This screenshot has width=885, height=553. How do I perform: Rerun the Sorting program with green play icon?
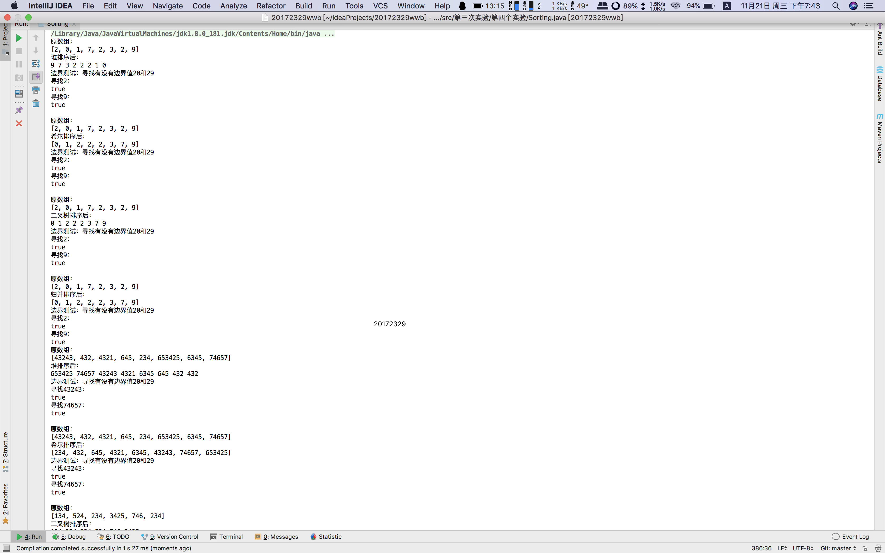tap(19, 38)
